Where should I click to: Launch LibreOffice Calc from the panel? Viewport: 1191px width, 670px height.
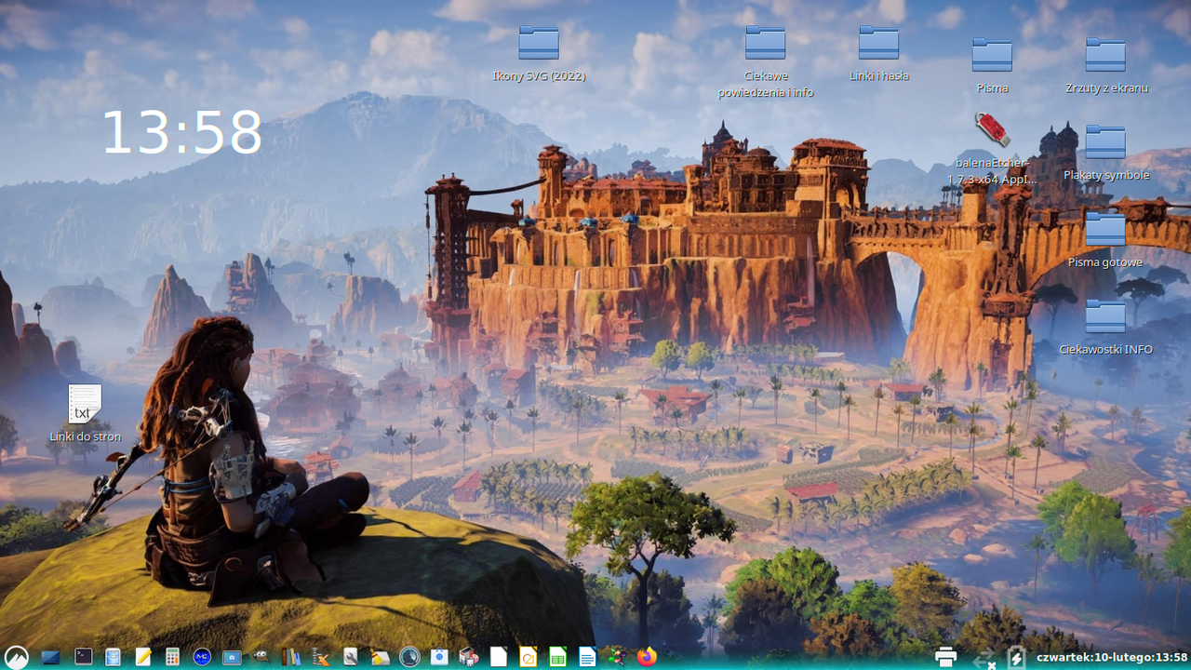558,657
